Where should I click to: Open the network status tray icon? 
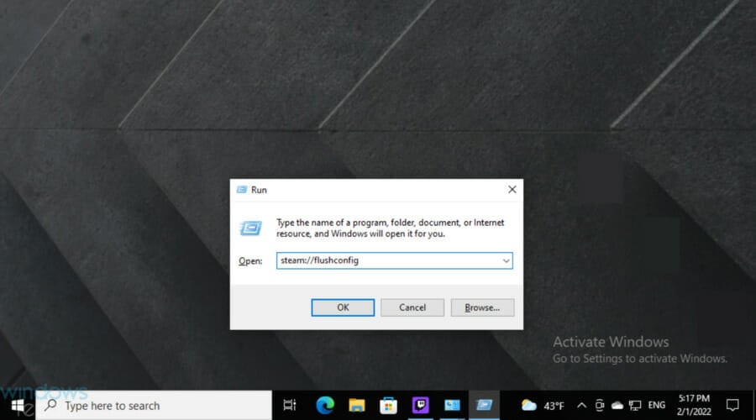pyautogui.click(x=635, y=406)
